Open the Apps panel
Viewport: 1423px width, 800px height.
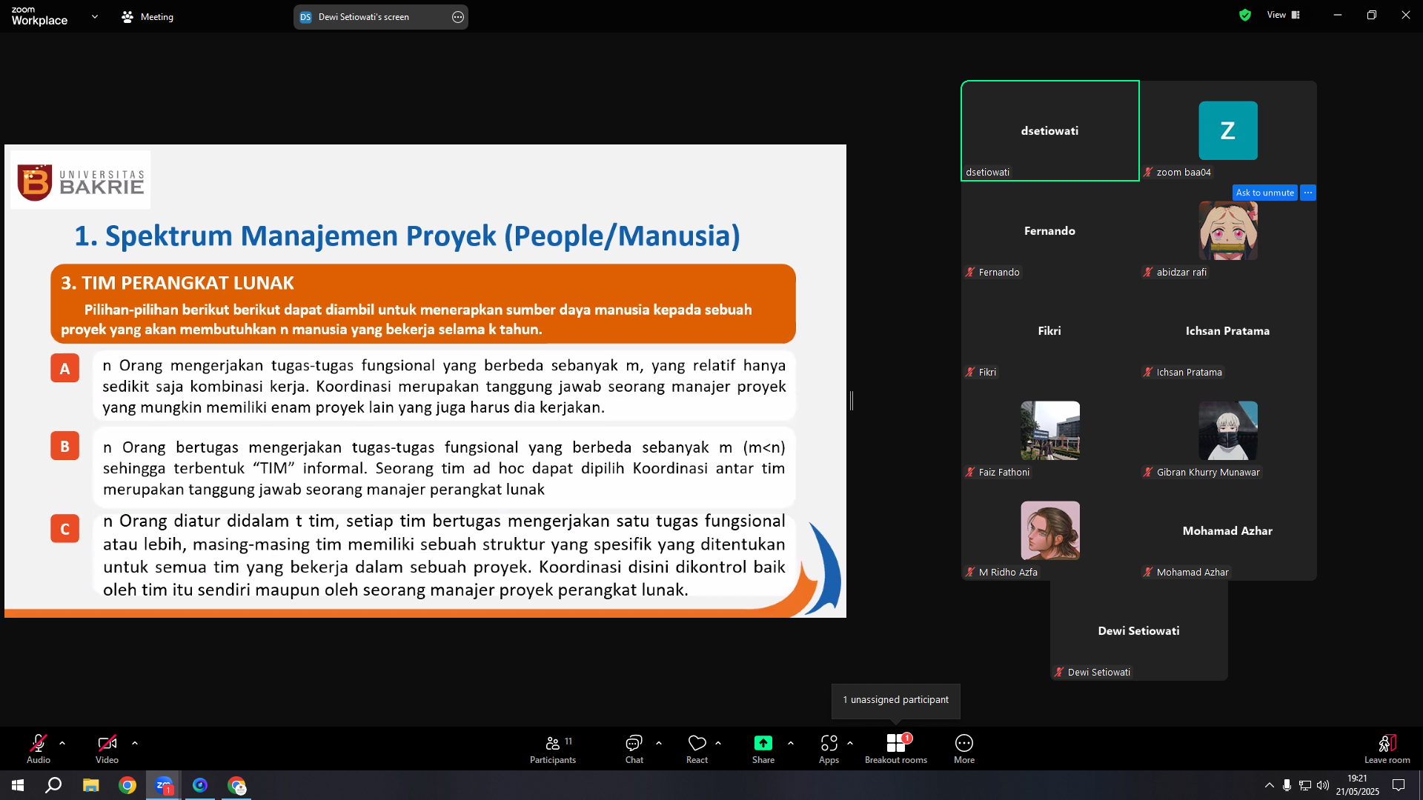point(829,748)
